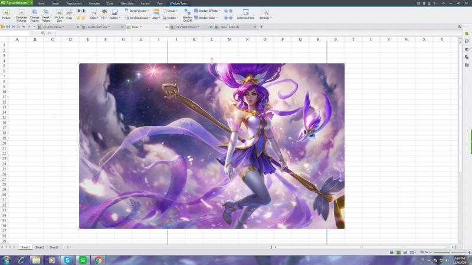The height and width of the screenshot is (265, 472).
Task: Open the Bring Forward dropdown
Action: tap(137, 11)
